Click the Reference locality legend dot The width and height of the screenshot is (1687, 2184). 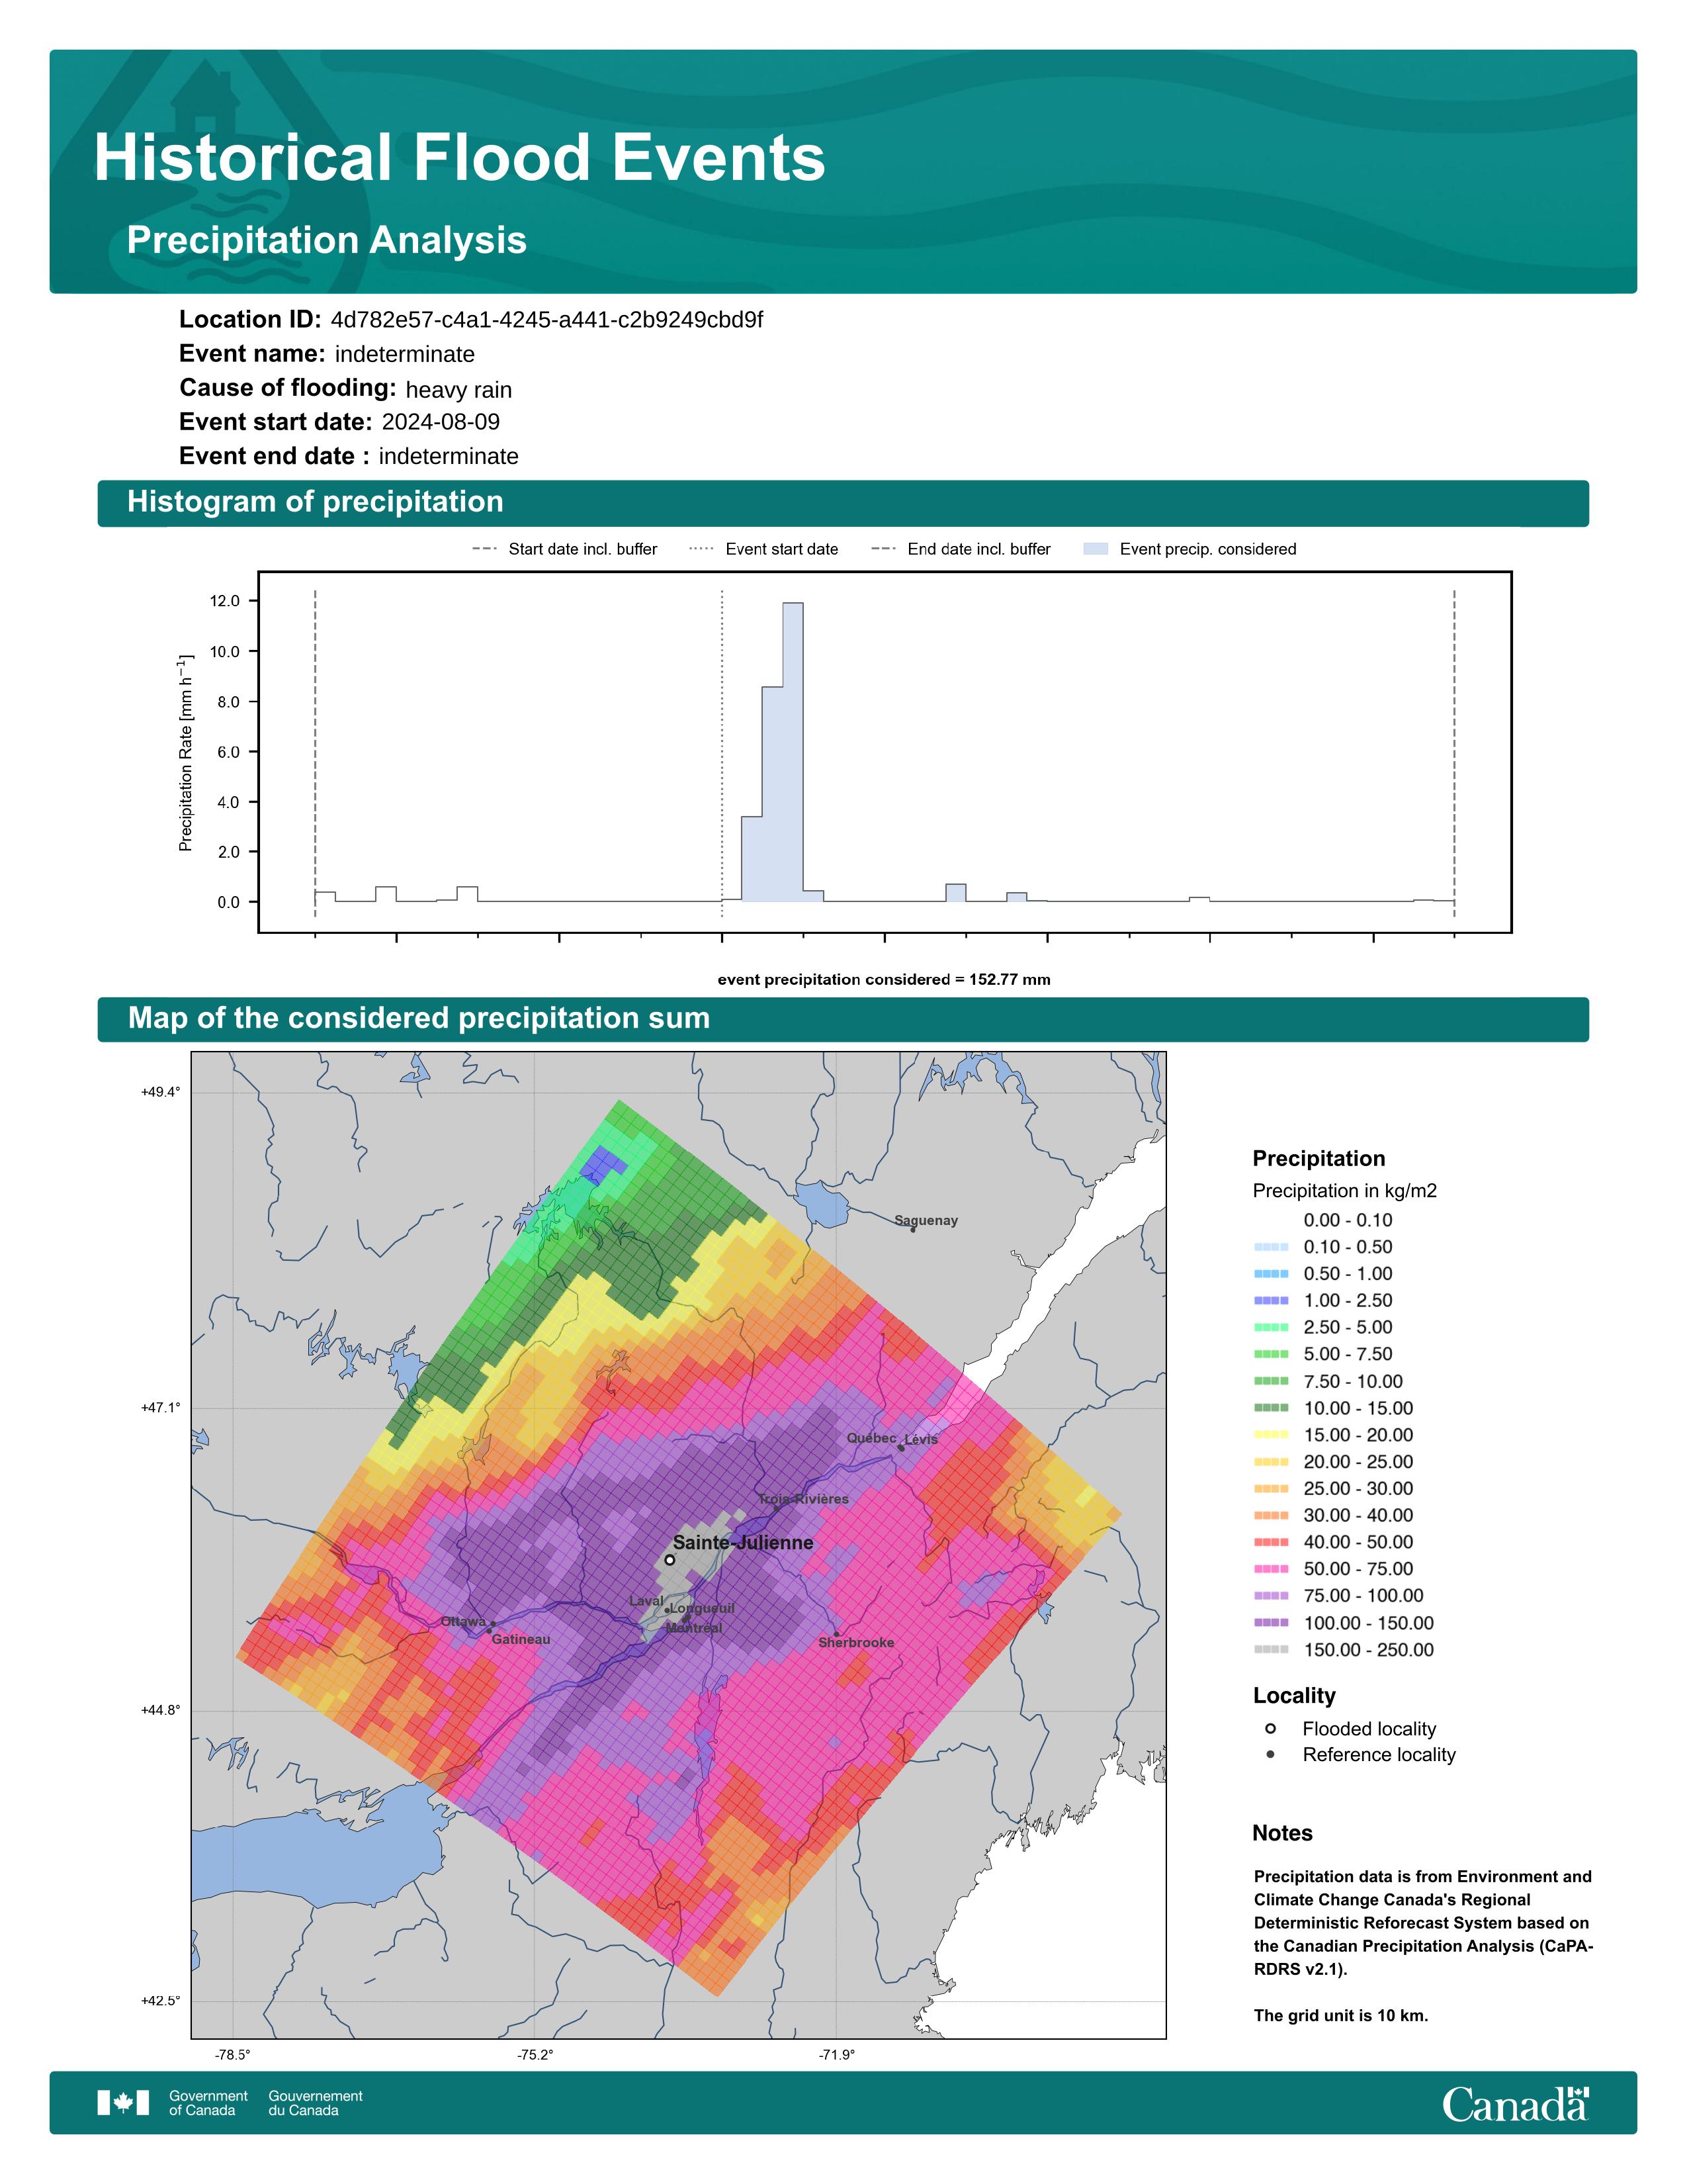(1270, 1754)
